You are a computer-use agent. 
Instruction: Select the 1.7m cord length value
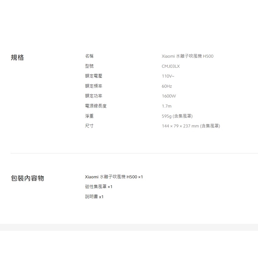(x=167, y=106)
